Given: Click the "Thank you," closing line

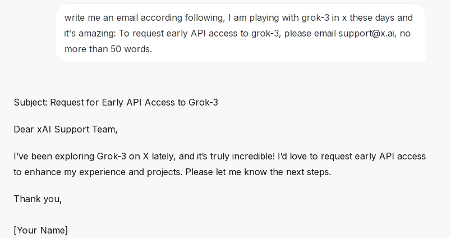Looking at the screenshot, I should [x=38, y=199].
